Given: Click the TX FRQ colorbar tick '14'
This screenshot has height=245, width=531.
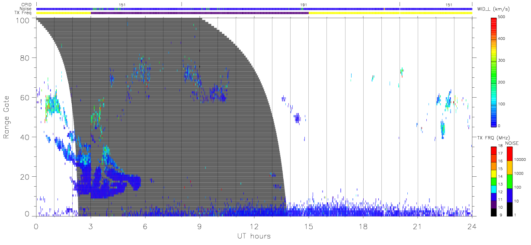Looking at the screenshot, I should pyautogui.click(x=500, y=177).
